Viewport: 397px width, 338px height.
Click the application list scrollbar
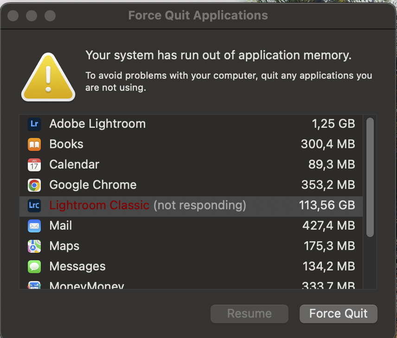pos(370,177)
